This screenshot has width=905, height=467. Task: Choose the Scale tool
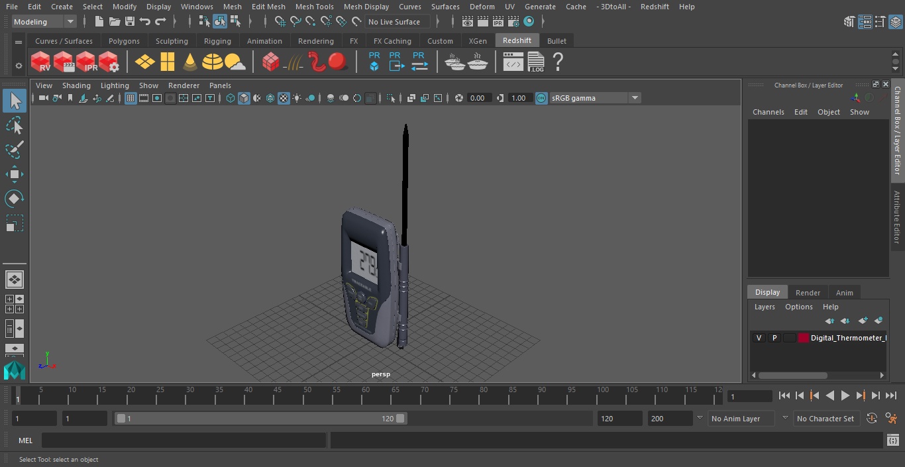15,223
